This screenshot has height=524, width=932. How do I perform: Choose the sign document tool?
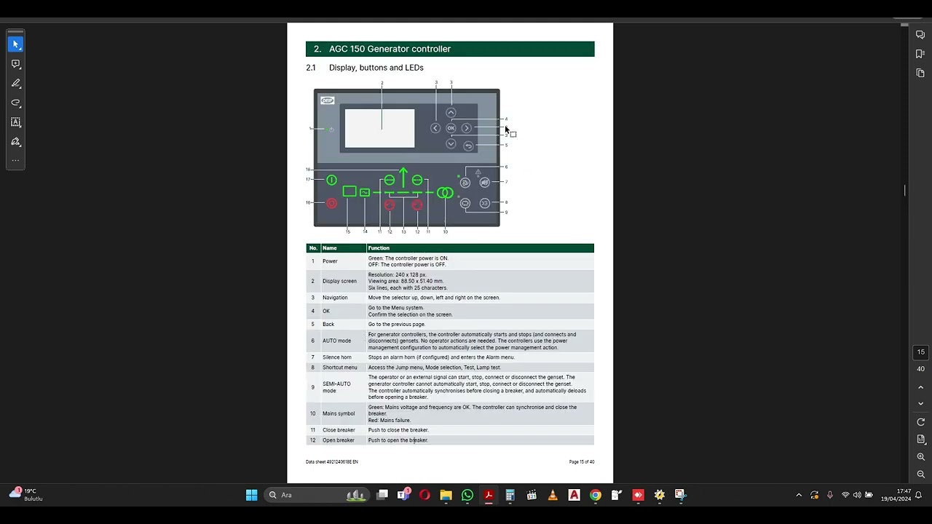click(15, 142)
